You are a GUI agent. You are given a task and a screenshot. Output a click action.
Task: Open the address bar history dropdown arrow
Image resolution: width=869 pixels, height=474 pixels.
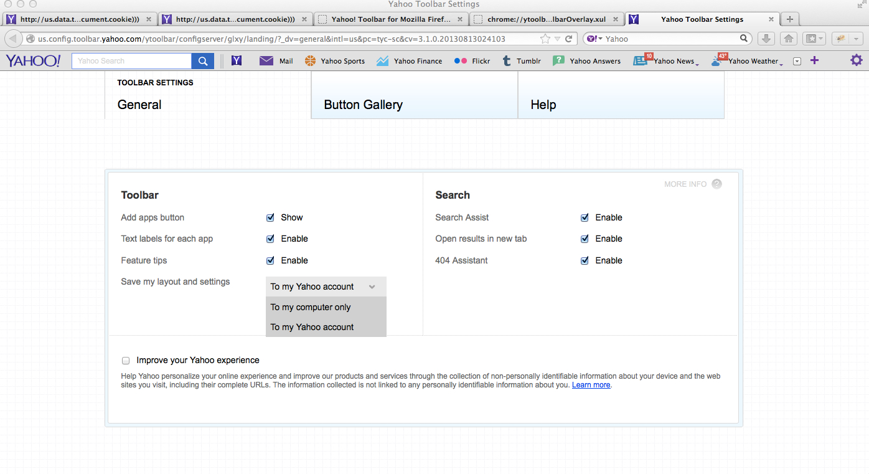tap(557, 39)
